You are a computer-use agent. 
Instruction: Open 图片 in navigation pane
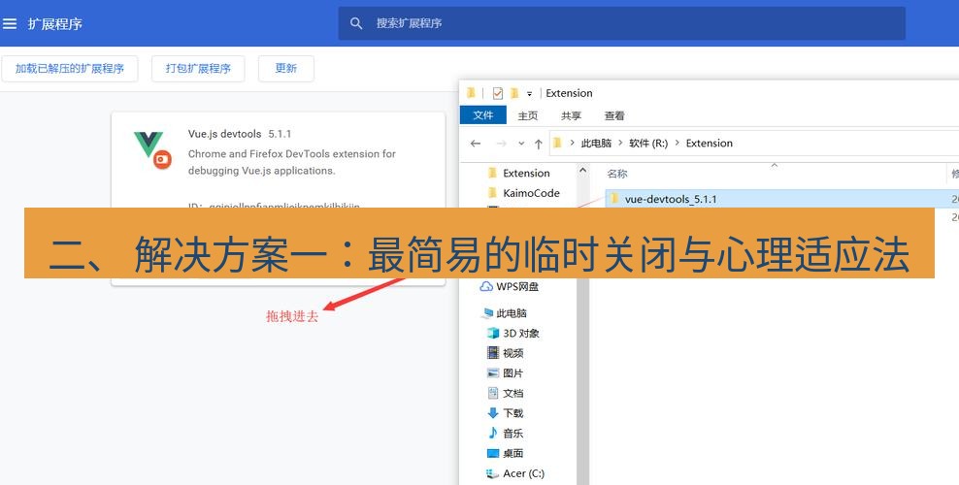tap(513, 373)
